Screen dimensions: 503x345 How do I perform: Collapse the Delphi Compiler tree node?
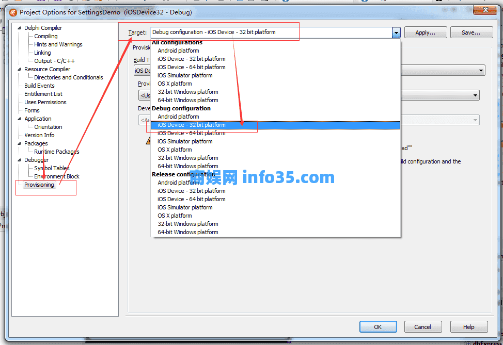[19, 28]
